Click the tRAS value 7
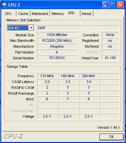The height and width of the screenshot is (143, 126). click(x=68, y=99)
